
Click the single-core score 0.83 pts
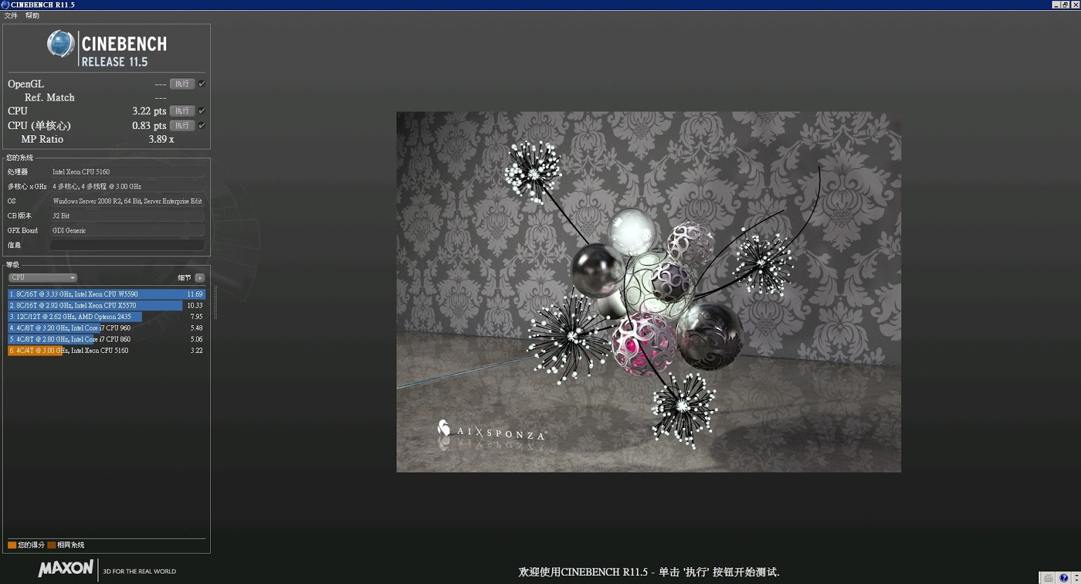tap(149, 126)
